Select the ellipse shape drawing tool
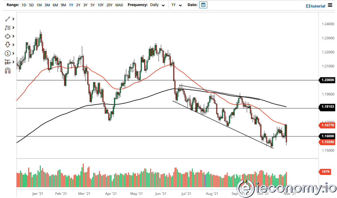Screen dimensions: 337x198 tap(8, 36)
